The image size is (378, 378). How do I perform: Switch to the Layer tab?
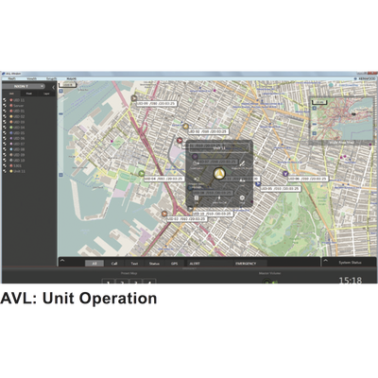tap(46, 94)
